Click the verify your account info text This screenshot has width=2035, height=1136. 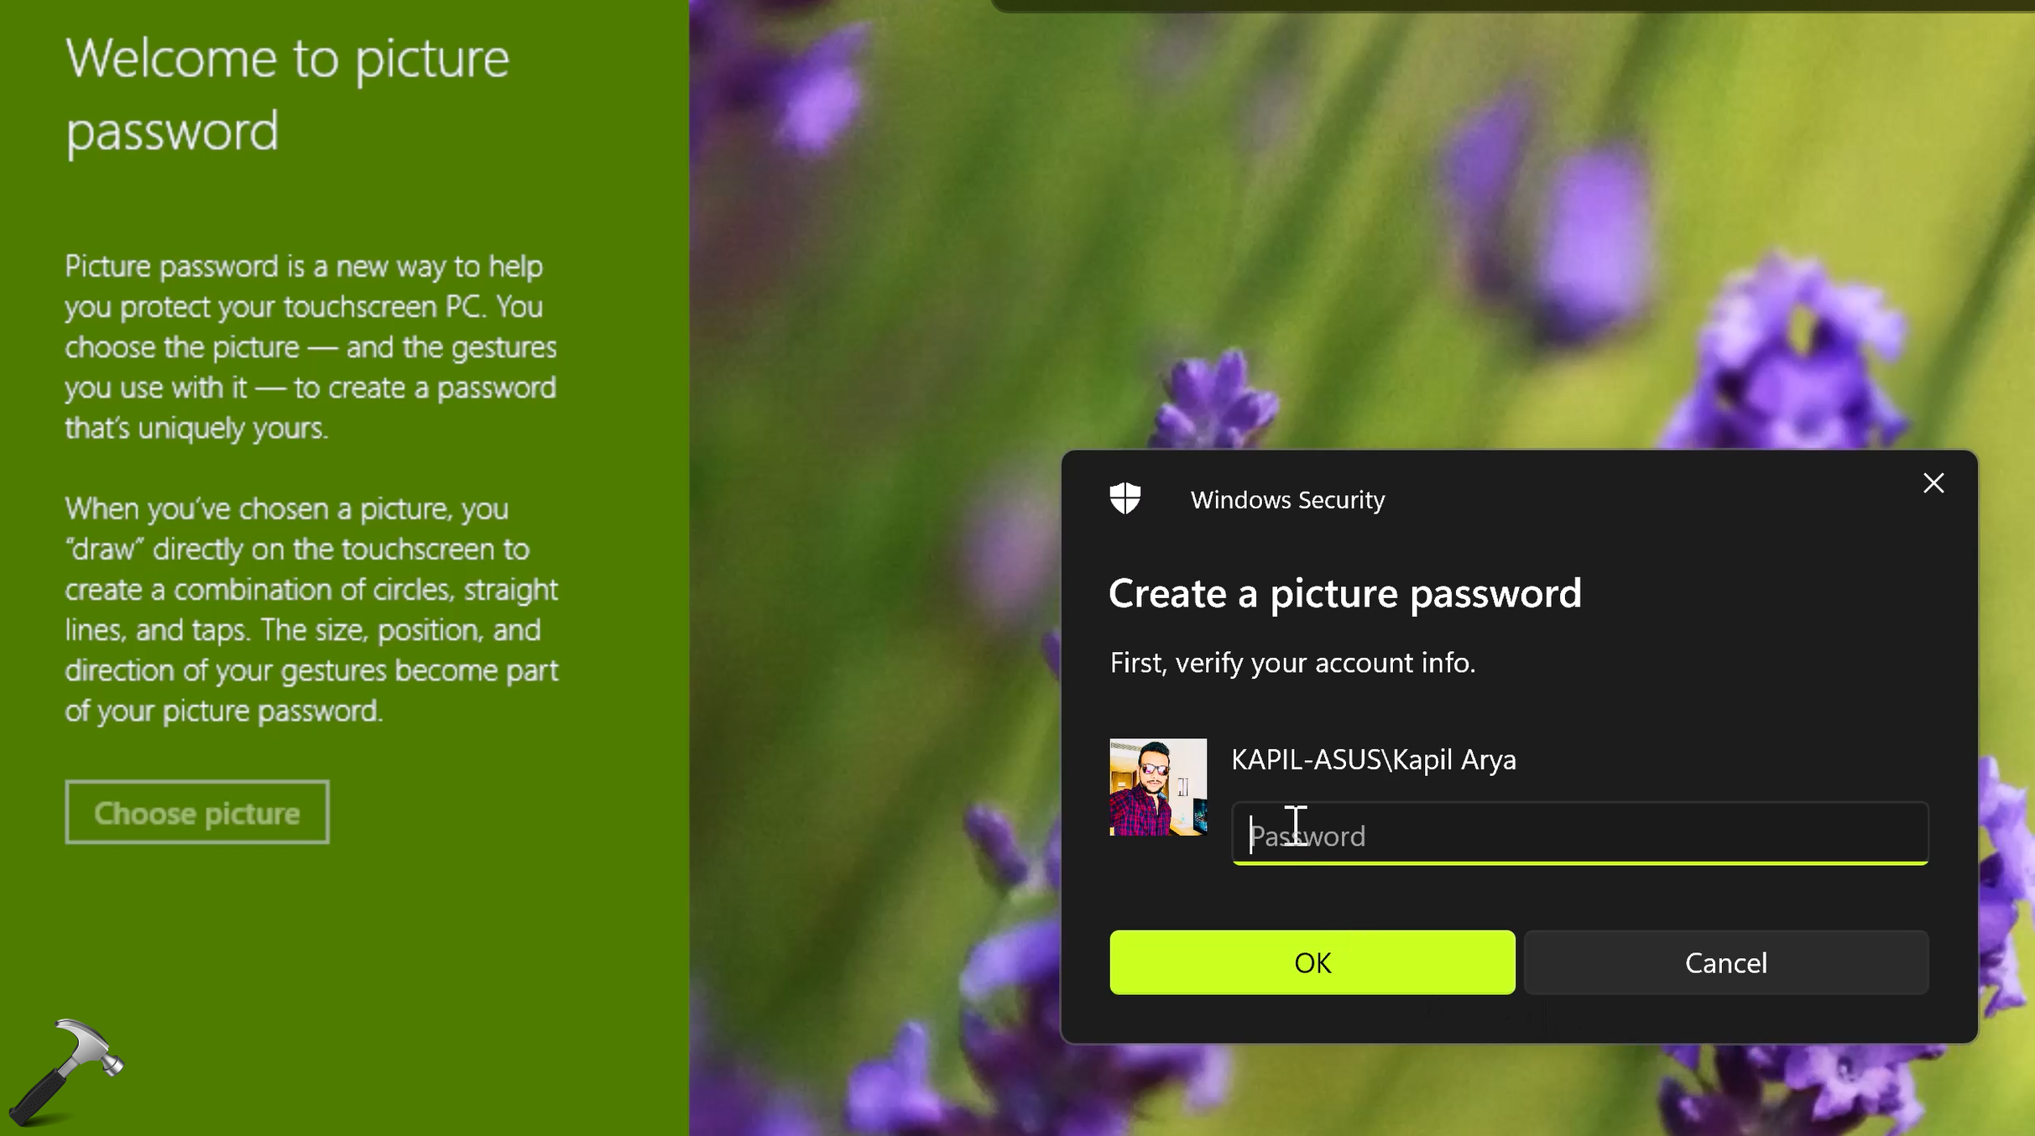click(x=1291, y=663)
